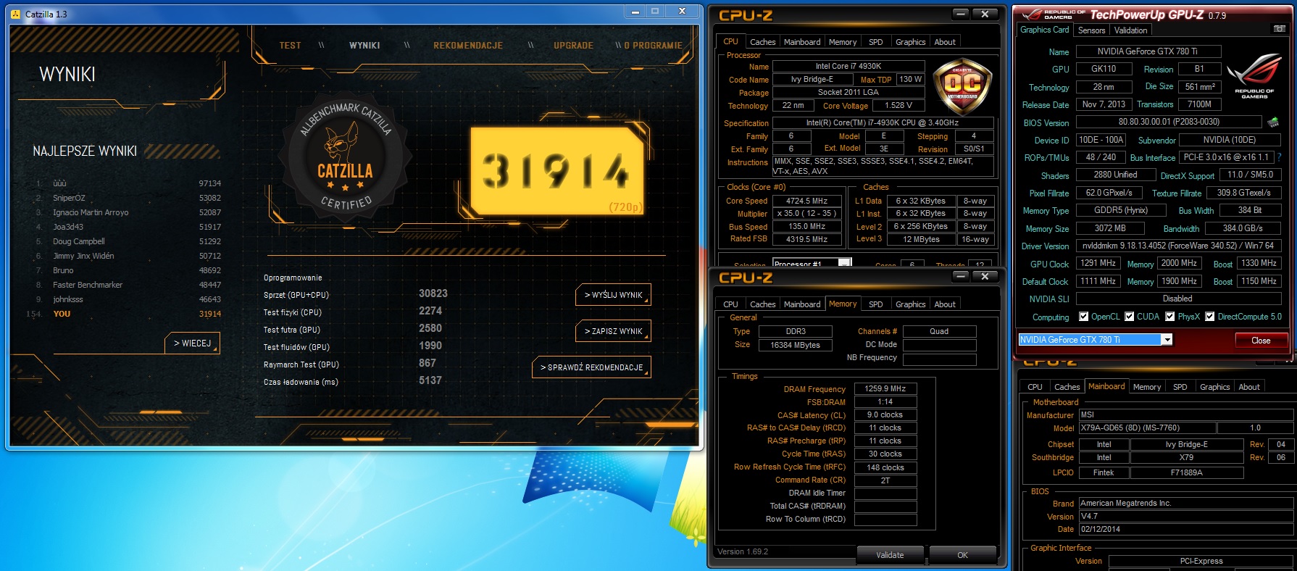Screen dimensions: 1297x571
Task: Switch to the TEST tab in Catzilla
Action: (x=290, y=45)
